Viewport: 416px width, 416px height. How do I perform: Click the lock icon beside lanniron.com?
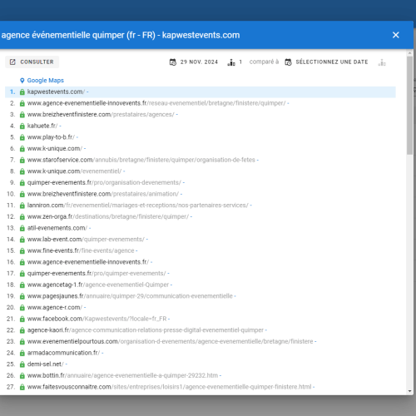point(22,206)
